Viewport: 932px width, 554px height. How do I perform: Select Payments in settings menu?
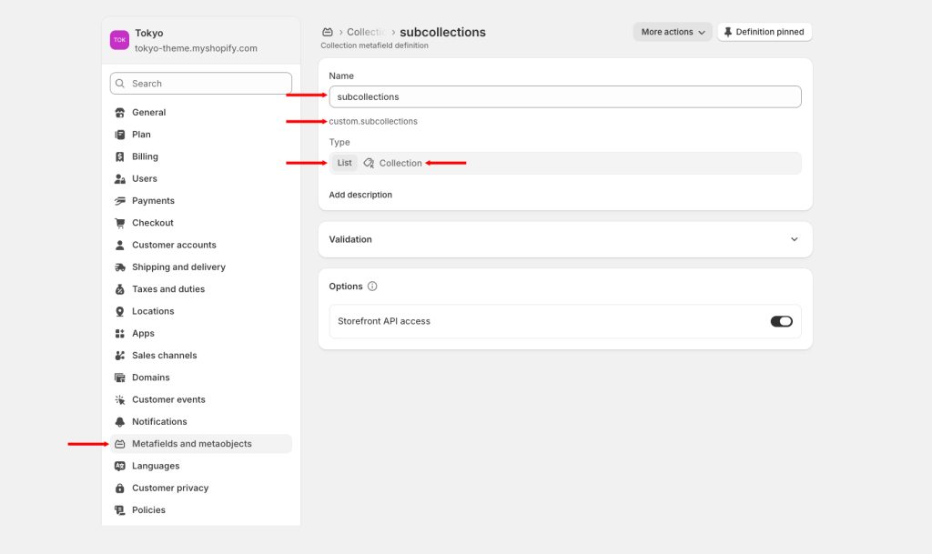pyautogui.click(x=201, y=201)
